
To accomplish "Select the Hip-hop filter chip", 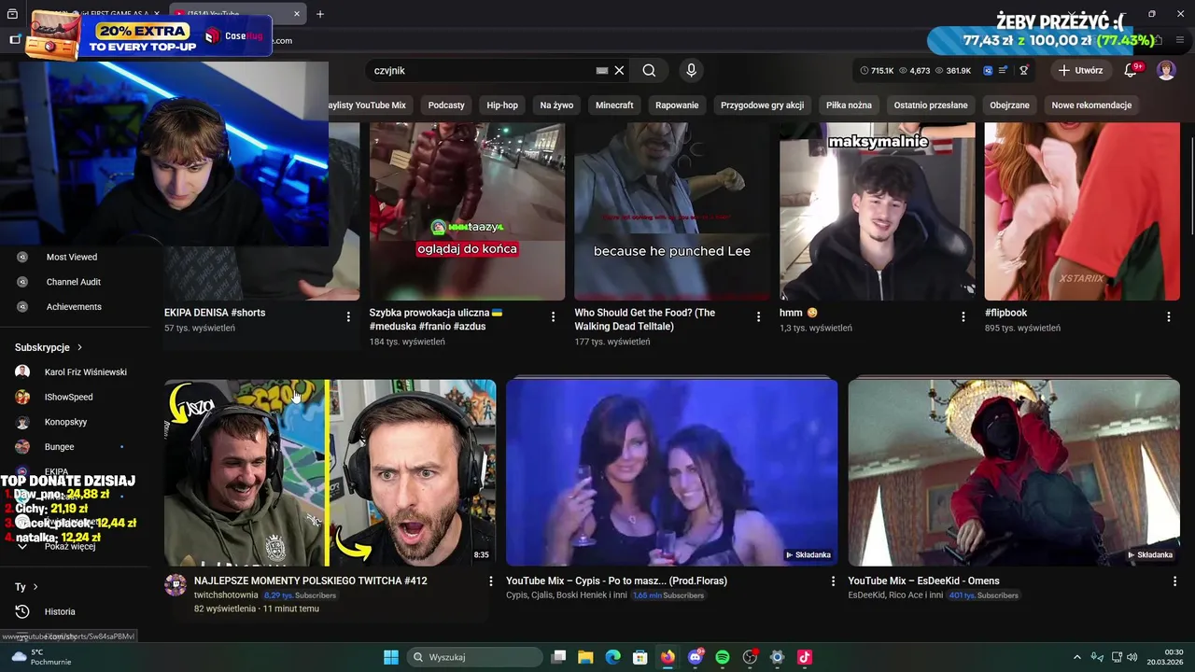I will coord(502,105).
